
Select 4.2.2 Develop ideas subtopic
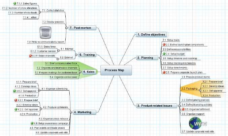click(x=27, y=105)
